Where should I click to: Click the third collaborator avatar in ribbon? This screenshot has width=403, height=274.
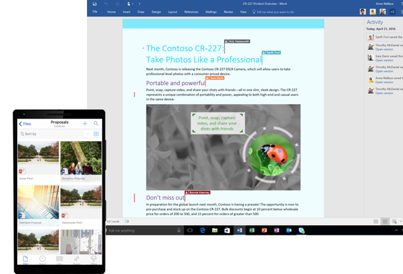[x=382, y=12]
